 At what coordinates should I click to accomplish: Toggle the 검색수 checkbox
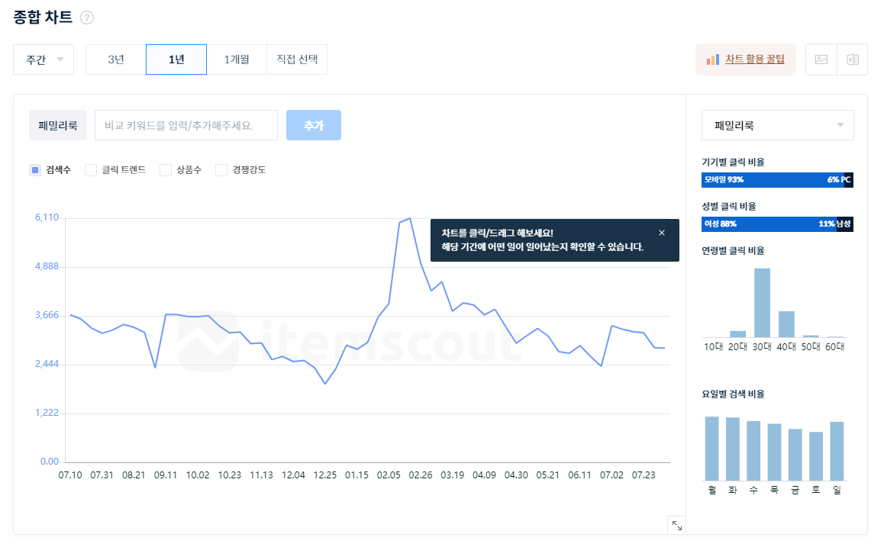pyautogui.click(x=35, y=170)
